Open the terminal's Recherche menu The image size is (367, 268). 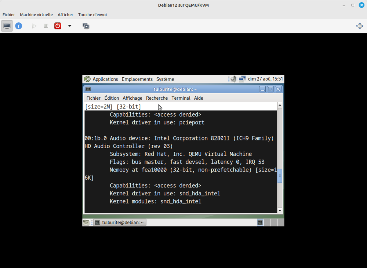[x=157, y=98]
